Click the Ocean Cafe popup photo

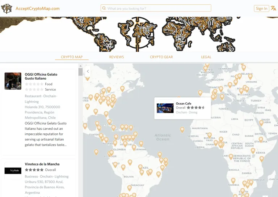tap(165, 108)
